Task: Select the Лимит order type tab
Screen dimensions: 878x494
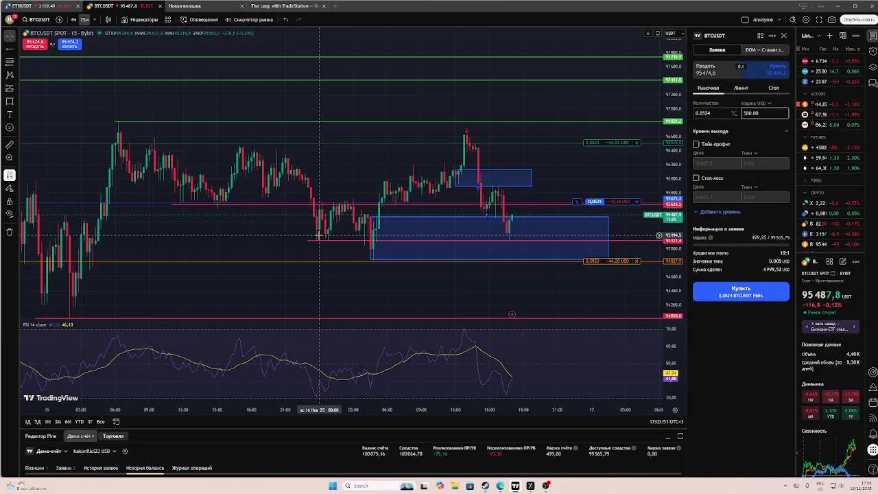Action: (x=741, y=88)
